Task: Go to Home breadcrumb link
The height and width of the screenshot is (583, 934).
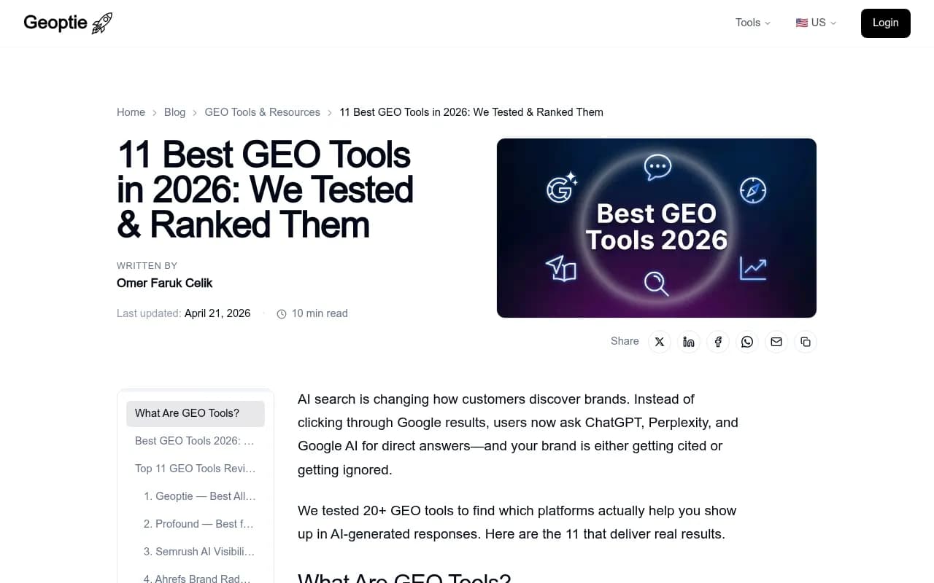Action: coord(131,112)
